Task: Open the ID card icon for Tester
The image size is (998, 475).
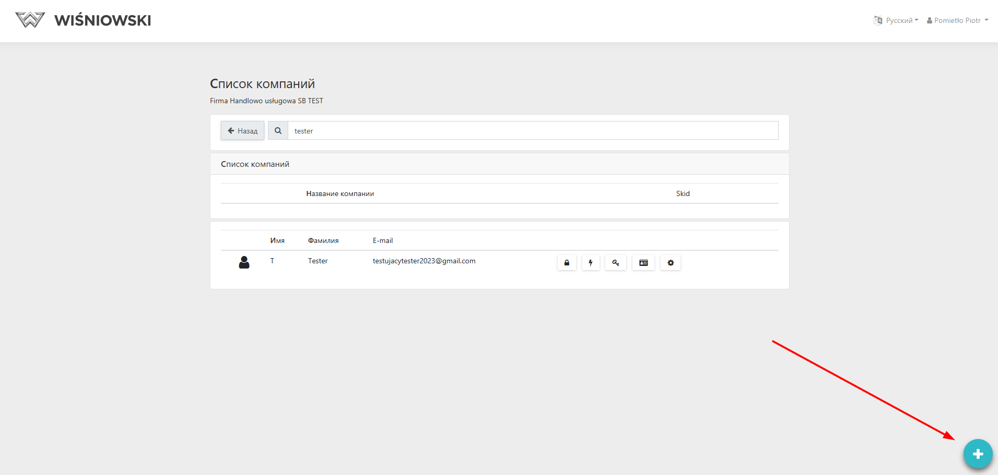Action: pyautogui.click(x=643, y=263)
